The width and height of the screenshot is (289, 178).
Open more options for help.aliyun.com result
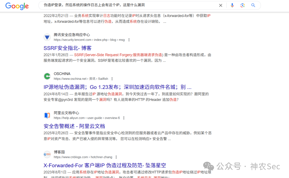pyautogui.click(x=124, y=118)
